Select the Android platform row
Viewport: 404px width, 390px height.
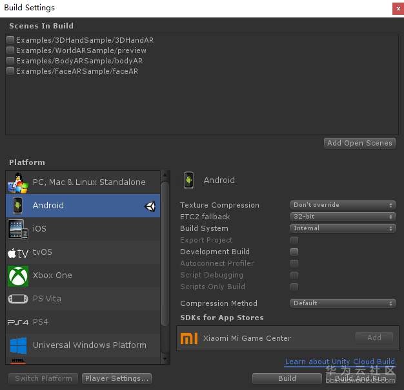point(83,206)
